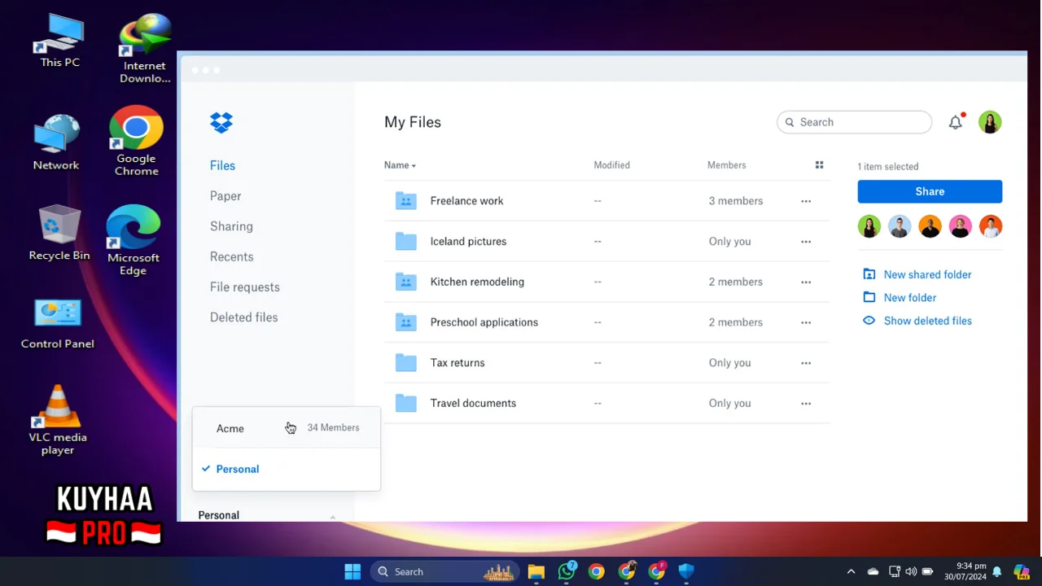This screenshot has height=586, width=1042.
Task: Click the Preschool applications shared folder icon
Action: point(405,322)
